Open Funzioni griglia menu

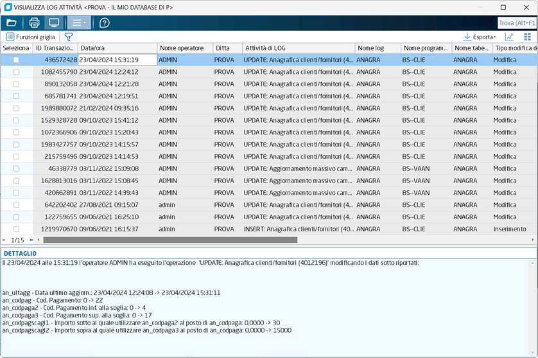[x=31, y=37]
